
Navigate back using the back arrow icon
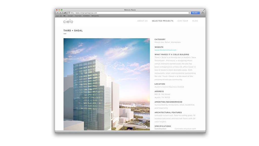pyautogui.click(x=58, y=12)
